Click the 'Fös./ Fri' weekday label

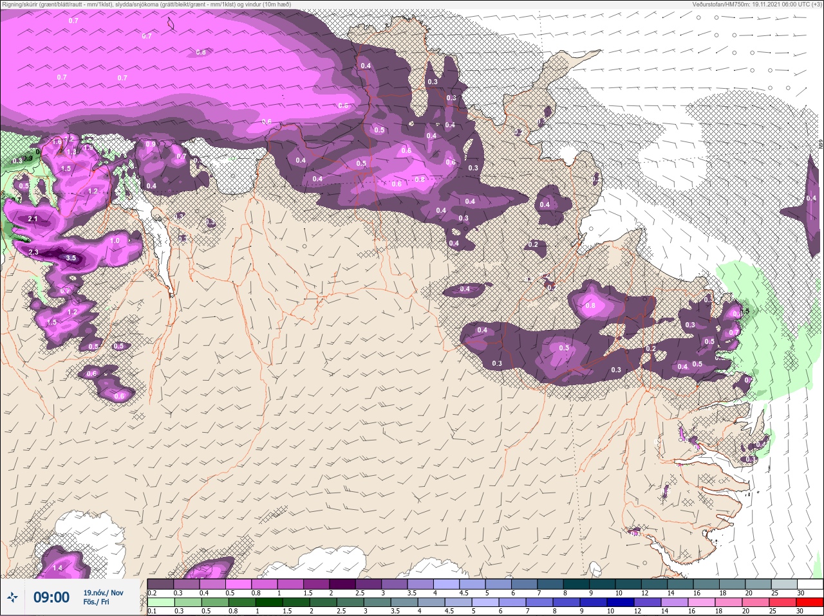point(96,602)
